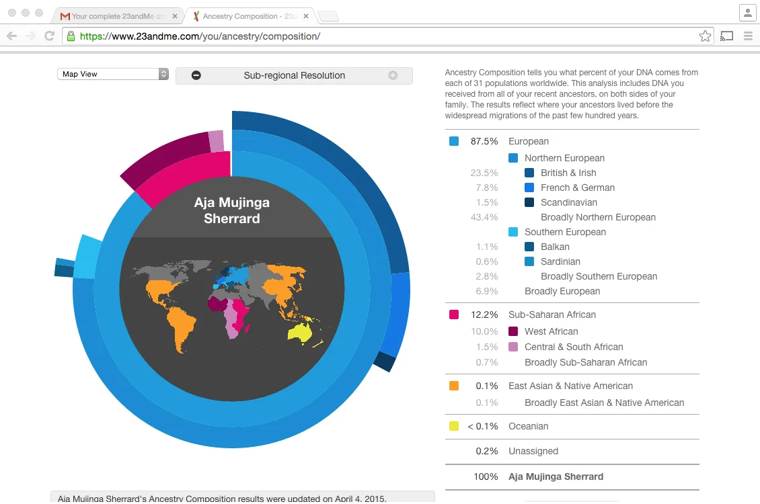Click the Sardinian color swatch
Screen dimensions: 760x504
tap(529, 261)
